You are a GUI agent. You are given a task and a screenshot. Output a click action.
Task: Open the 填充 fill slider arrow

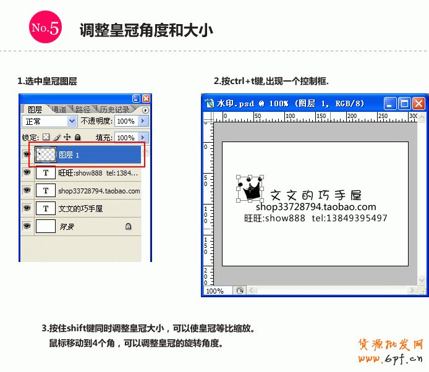(143, 137)
